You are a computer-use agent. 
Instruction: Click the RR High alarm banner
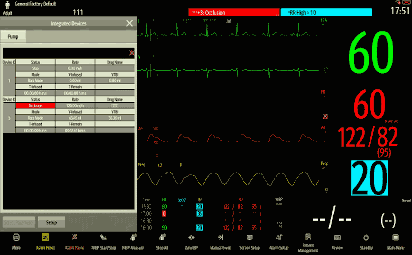[x=326, y=13]
